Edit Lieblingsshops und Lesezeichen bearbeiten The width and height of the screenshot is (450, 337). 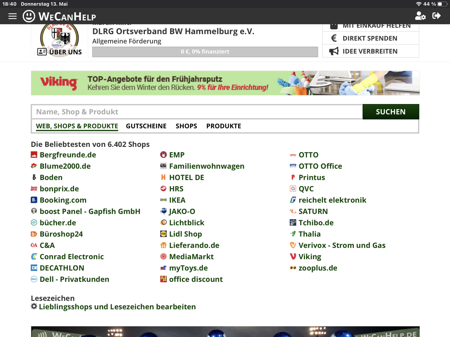tap(117, 307)
